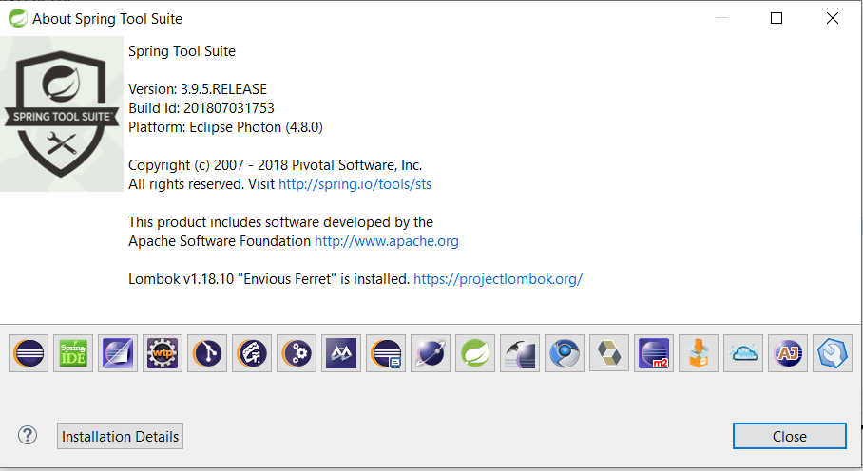
Task: Click the blue hexagon wrench icon
Action: [x=833, y=353]
